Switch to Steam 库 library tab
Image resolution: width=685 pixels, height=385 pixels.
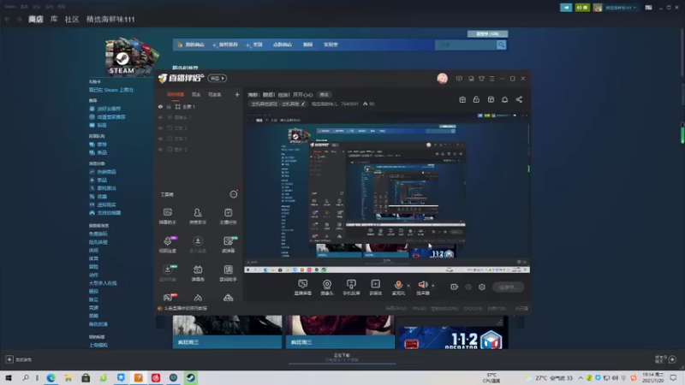click(x=54, y=19)
